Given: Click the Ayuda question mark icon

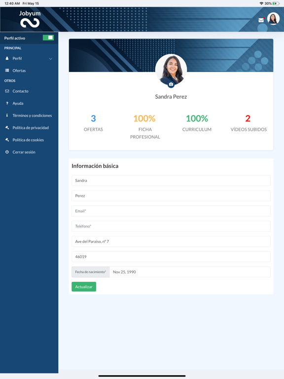Looking at the screenshot, I should pyautogui.click(x=7, y=103).
